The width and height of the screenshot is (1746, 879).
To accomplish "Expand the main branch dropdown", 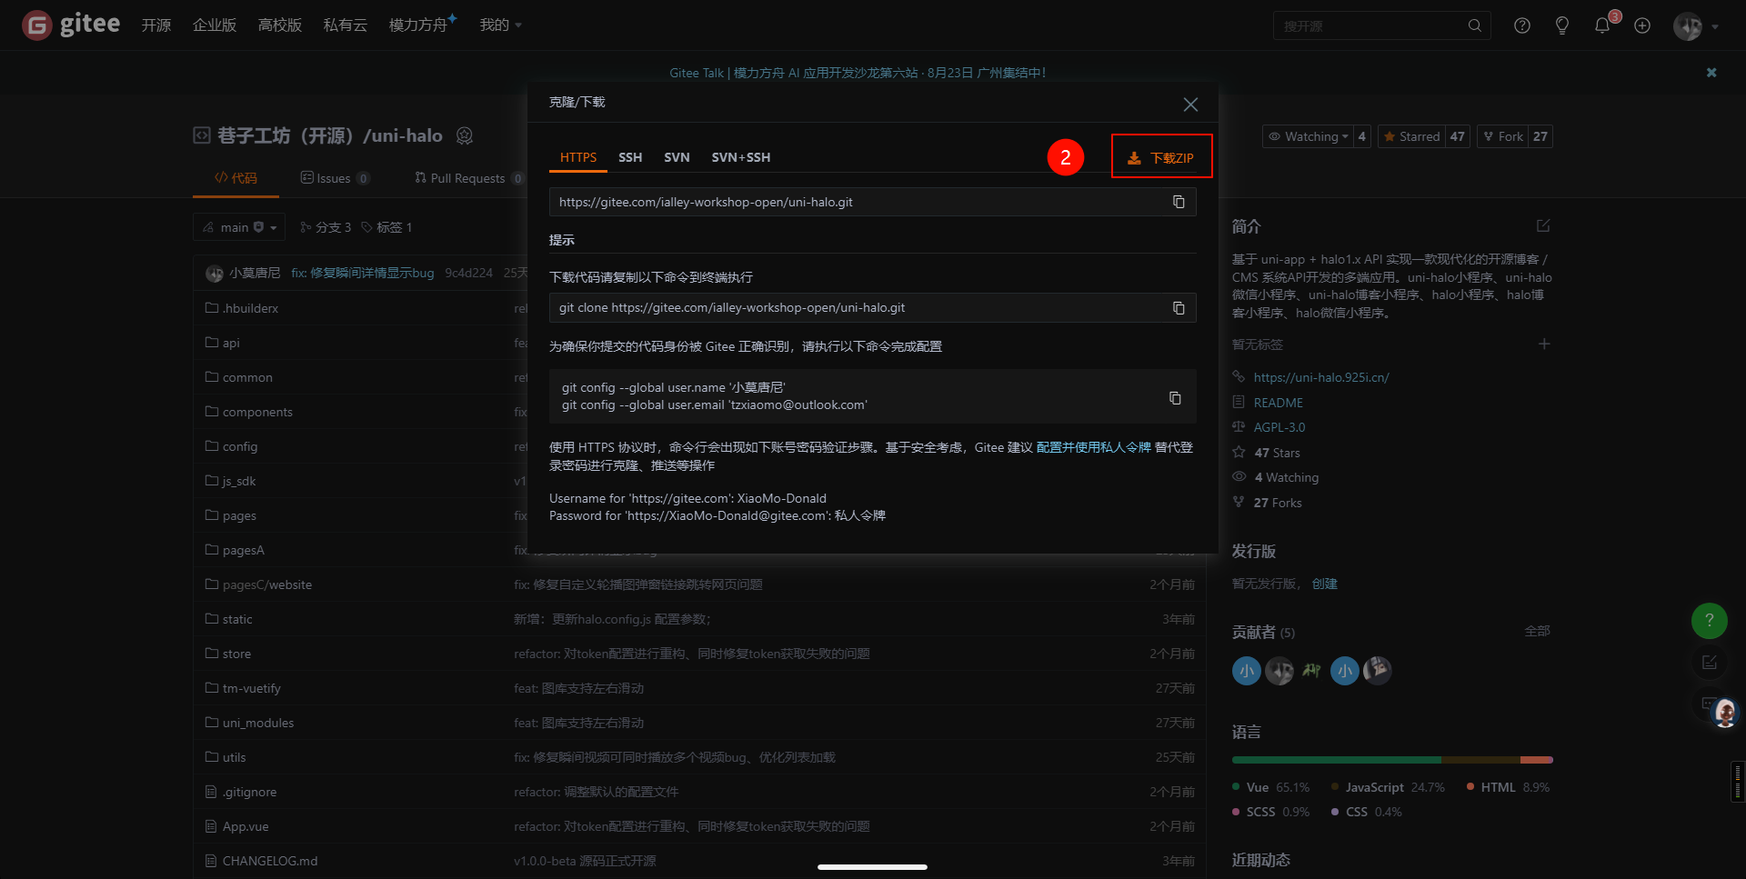I will coord(239,227).
